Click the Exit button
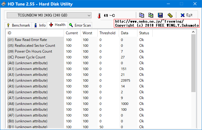The width and height of the screenshot is (202, 130). coord(186,15)
